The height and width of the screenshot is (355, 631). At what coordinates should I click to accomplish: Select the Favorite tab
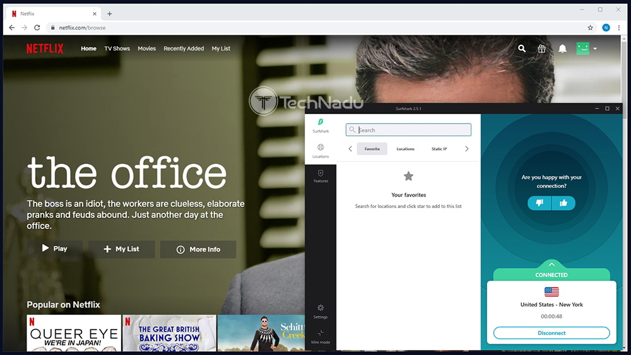[x=372, y=149]
